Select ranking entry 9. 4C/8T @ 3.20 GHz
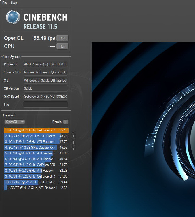 pos(36,176)
